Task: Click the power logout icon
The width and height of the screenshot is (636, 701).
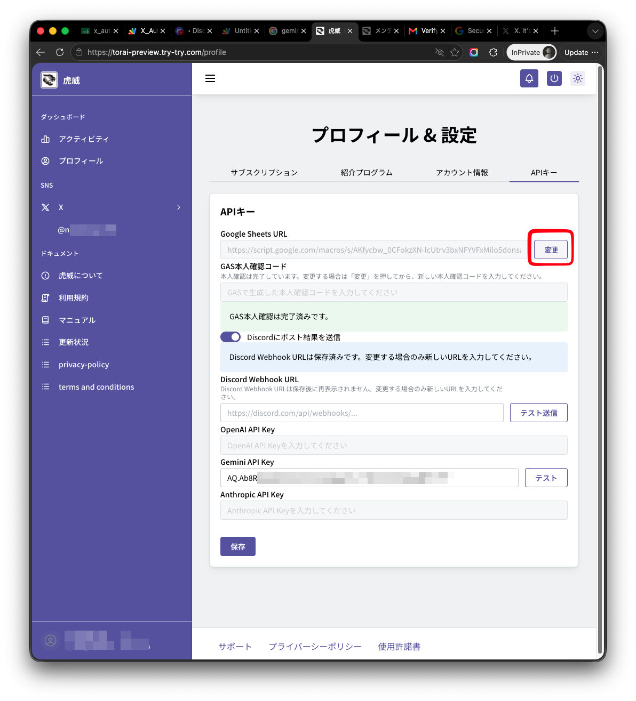Action: (554, 78)
